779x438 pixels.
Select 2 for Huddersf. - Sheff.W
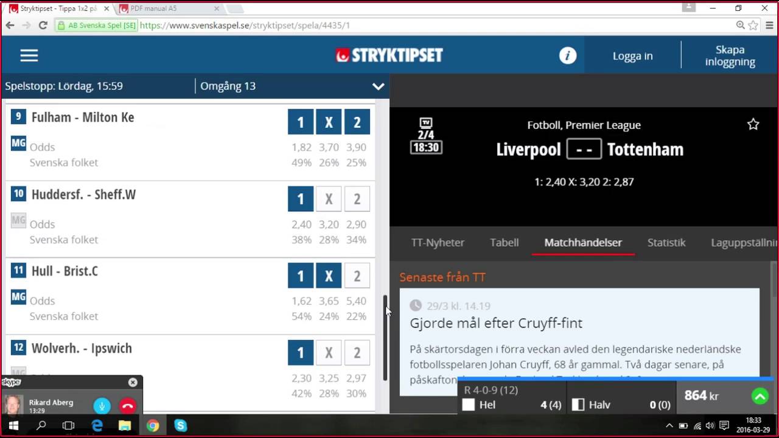pos(357,199)
